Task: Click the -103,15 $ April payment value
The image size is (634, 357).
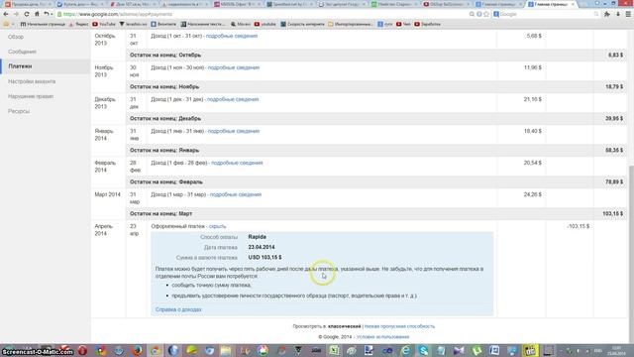Action: 578,226
